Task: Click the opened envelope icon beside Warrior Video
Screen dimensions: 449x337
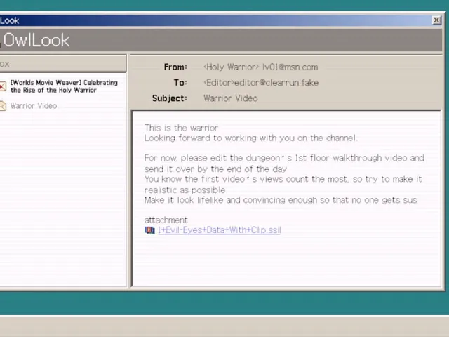Action: pyautogui.click(x=3, y=106)
